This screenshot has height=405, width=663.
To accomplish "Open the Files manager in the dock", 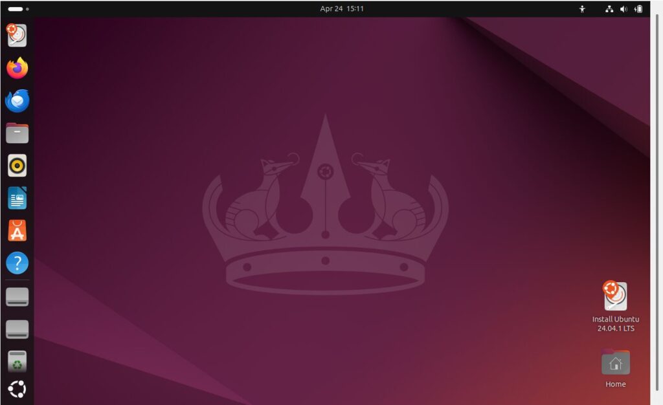I will (x=17, y=133).
